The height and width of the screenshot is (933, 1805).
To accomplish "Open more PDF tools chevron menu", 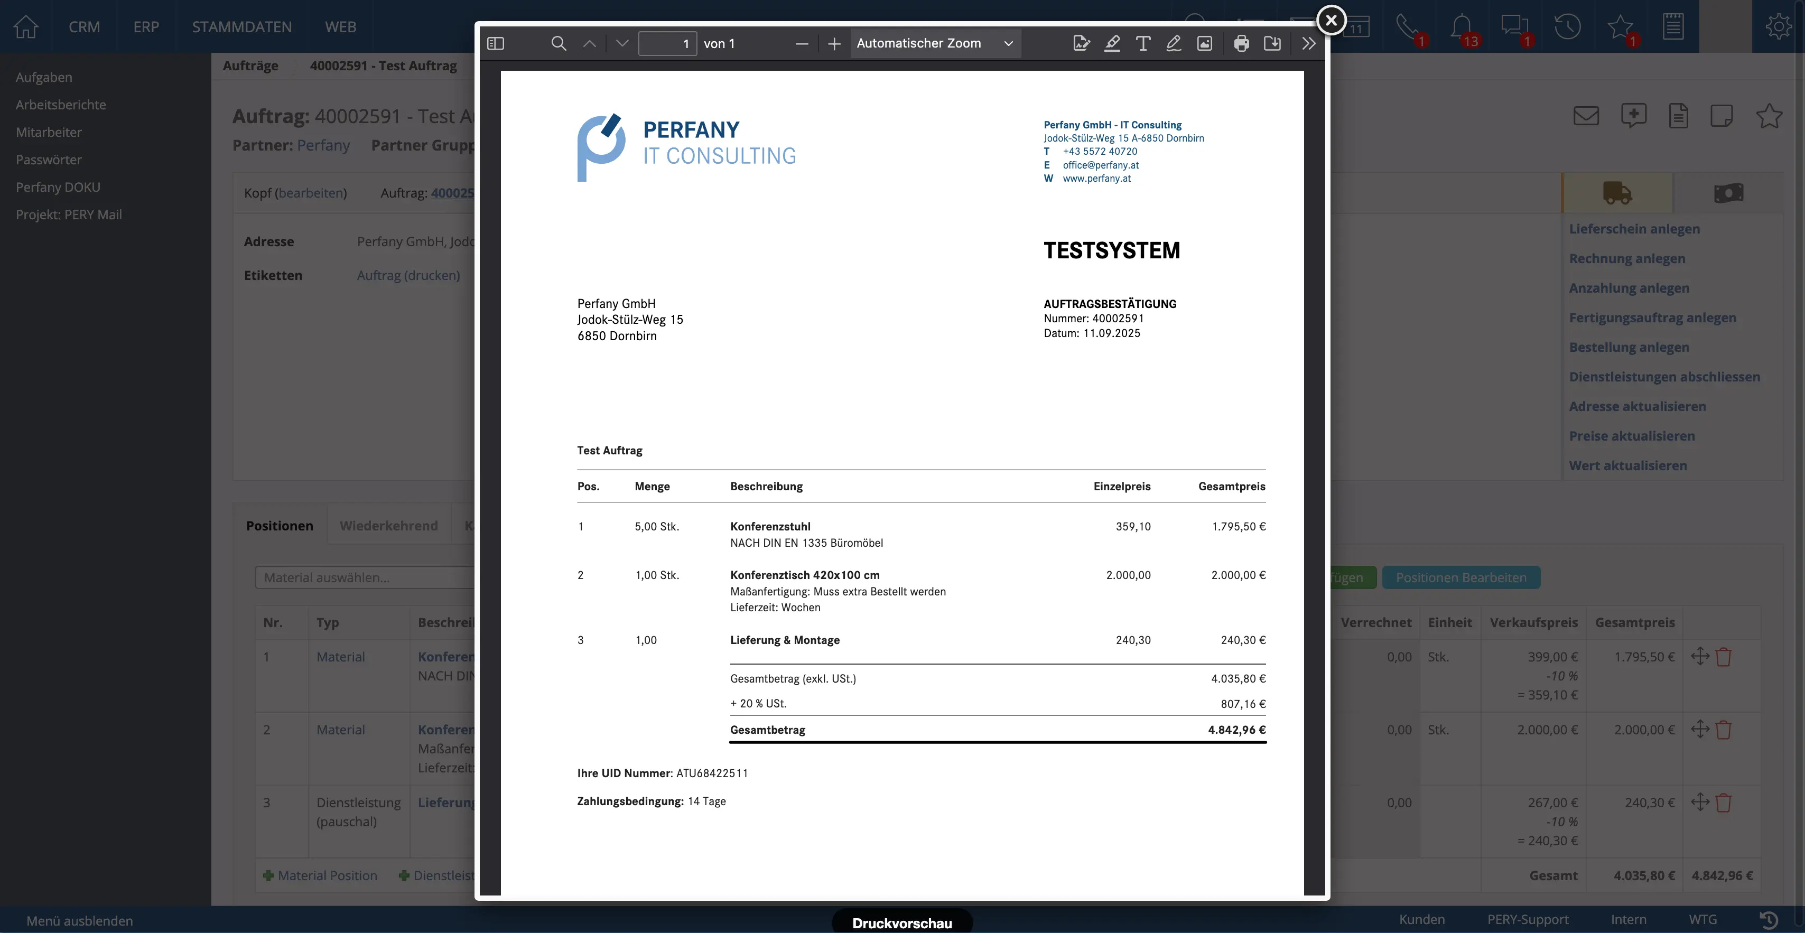I will click(1308, 43).
